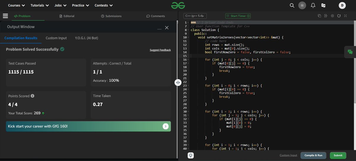Click the Start Timer button

click(238, 16)
